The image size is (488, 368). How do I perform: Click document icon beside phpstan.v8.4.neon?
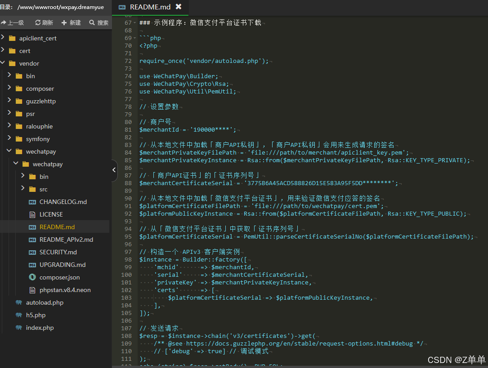tap(32, 290)
